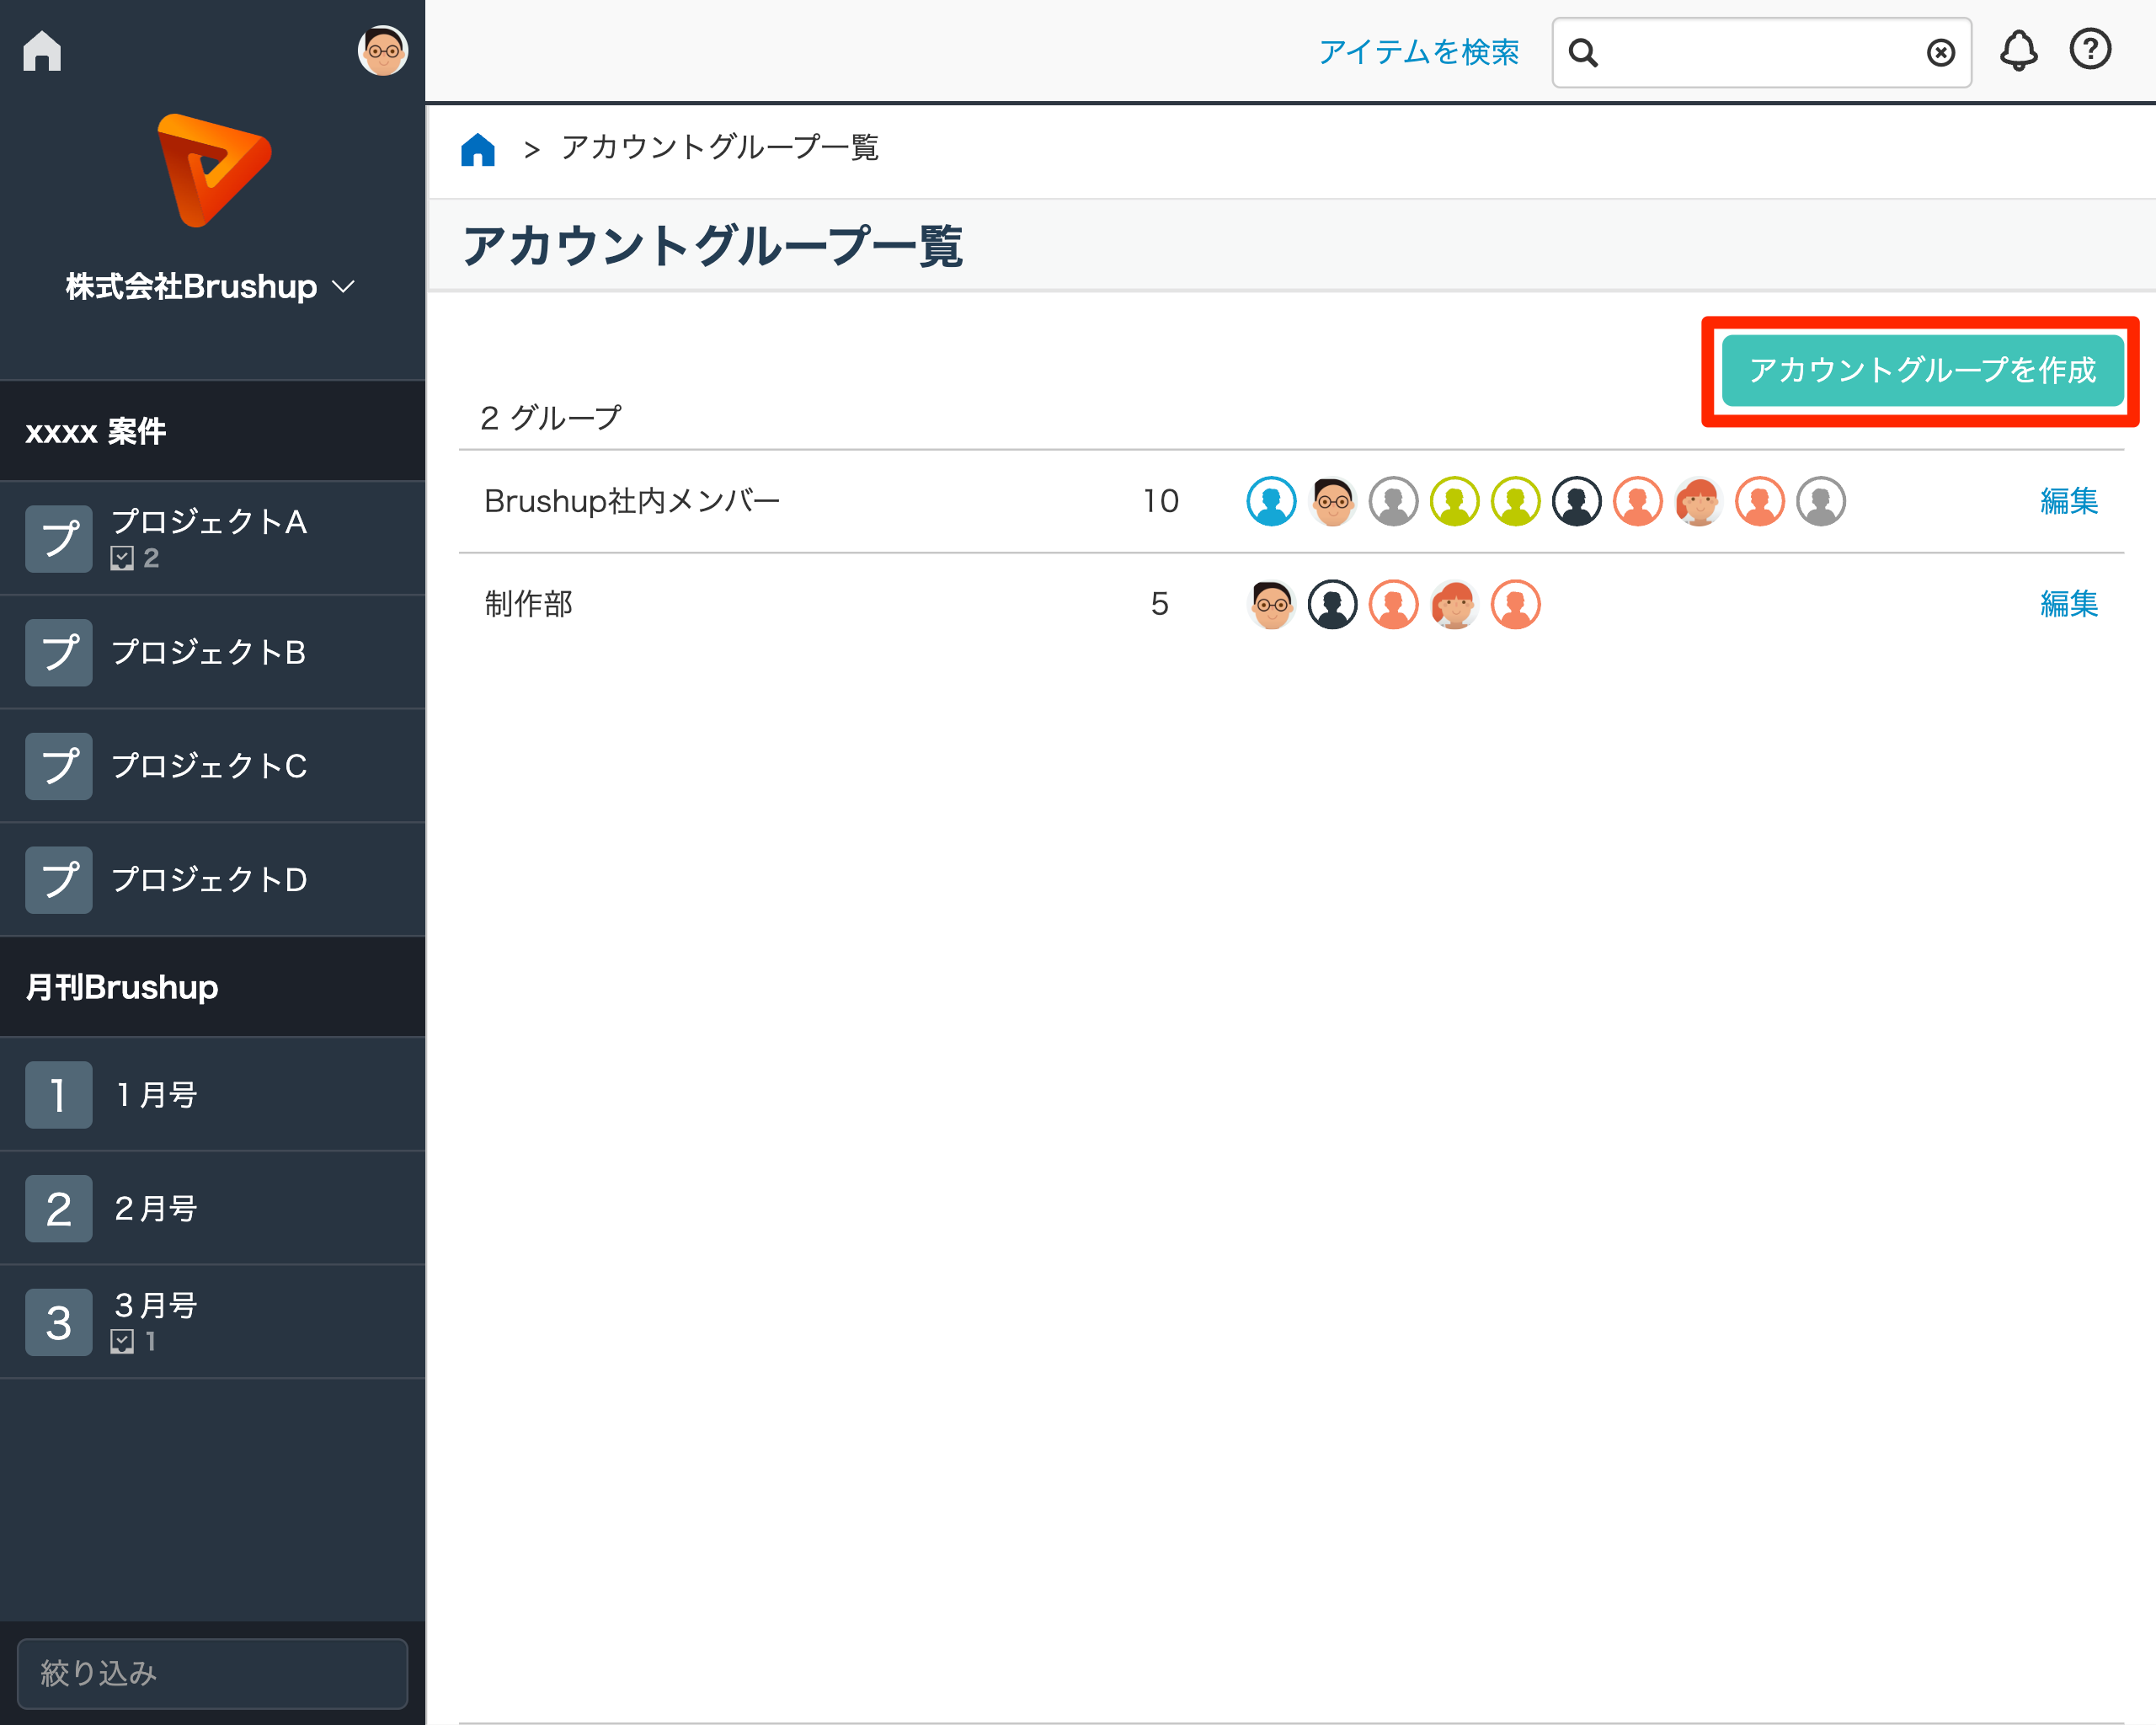Click the glasses-man avatar in Brushup社内メンバー row
Screen dimensions: 2156x1725
pyautogui.click(x=1332, y=501)
